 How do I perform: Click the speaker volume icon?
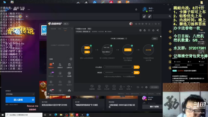pyautogui.click(x=128, y=87)
